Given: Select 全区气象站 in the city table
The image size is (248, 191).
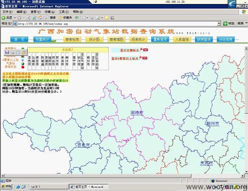Looking at the screenshot, I should (x=82, y=61).
